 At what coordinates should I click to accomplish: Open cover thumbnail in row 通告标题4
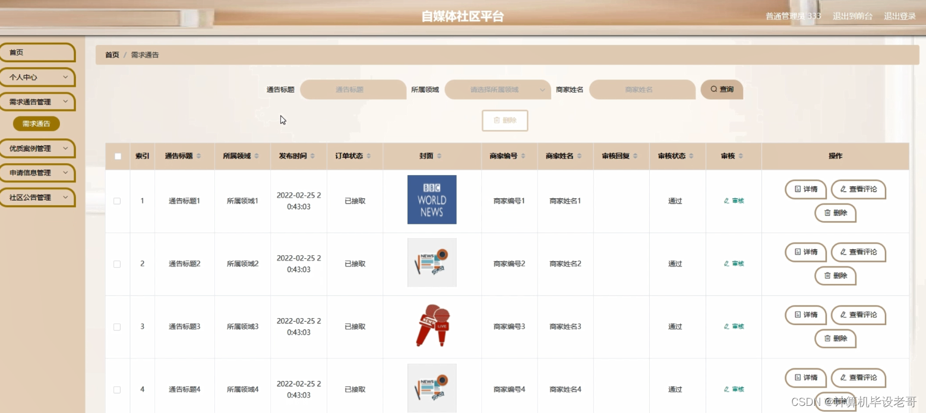[x=432, y=388]
